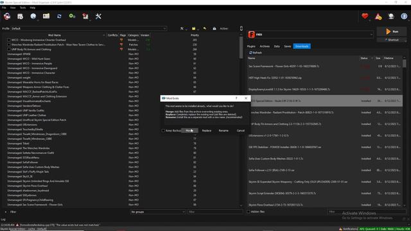Click the Refresh downloads button
The width and height of the screenshot is (411, 231).
point(256,53)
